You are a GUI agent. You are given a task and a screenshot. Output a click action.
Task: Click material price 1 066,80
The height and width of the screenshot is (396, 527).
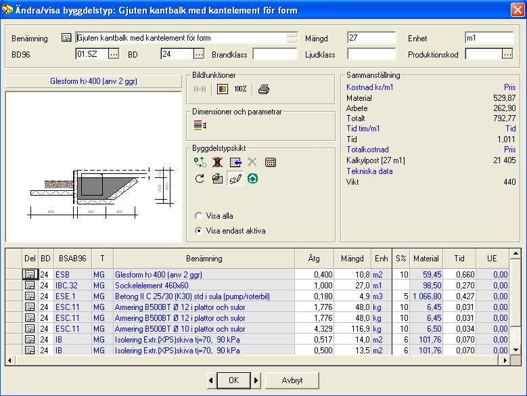[427, 296]
